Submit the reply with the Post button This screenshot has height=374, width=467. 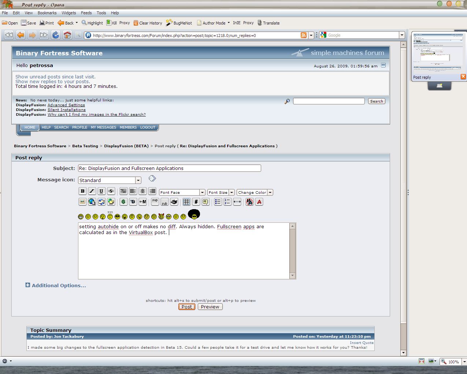pos(187,307)
